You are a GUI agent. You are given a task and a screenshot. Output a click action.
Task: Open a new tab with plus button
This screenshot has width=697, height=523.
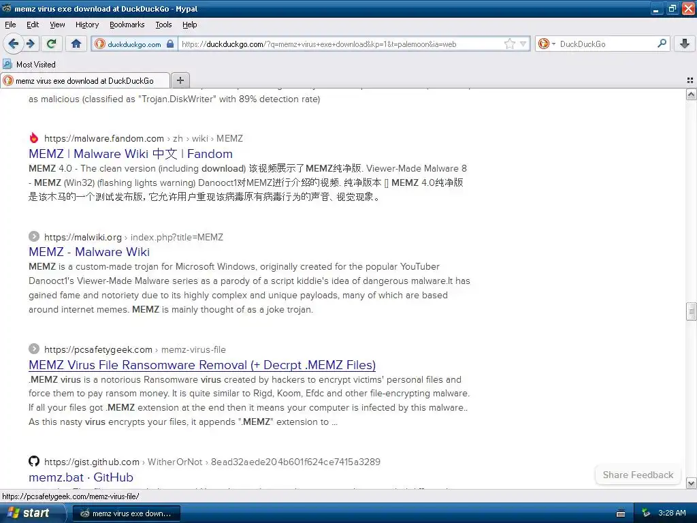tap(180, 80)
